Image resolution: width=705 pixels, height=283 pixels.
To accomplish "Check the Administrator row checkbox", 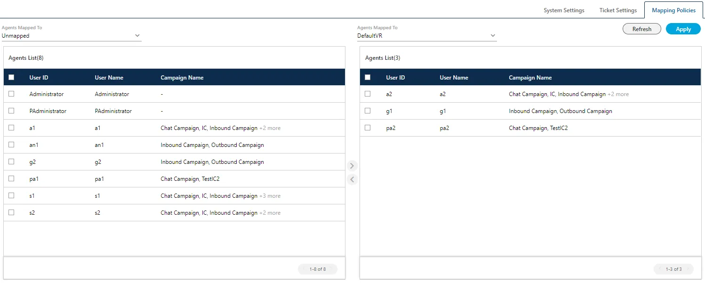I will click(x=11, y=94).
